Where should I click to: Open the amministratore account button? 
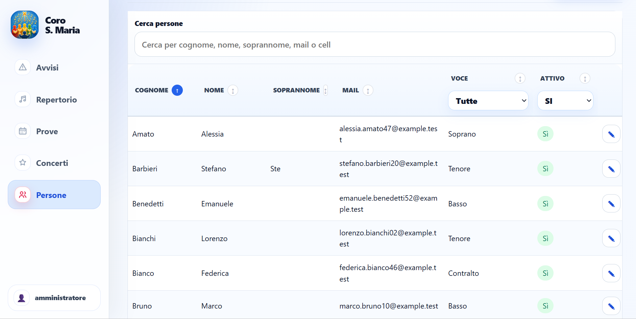pyautogui.click(x=54, y=298)
